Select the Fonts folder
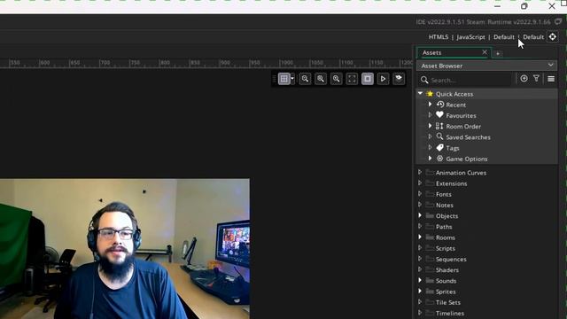Image resolution: width=567 pixels, height=319 pixels. [x=443, y=194]
